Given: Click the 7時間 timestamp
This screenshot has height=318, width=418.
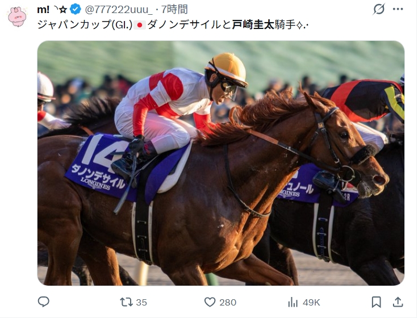Looking at the screenshot, I should (174, 10).
